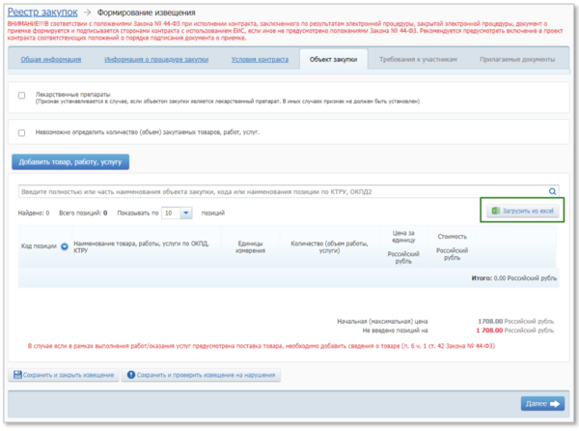Viewport: 579px width, 431px height.
Task: Click Сохранить и проверить извещение на нарушения
Action: pyautogui.click(x=202, y=375)
